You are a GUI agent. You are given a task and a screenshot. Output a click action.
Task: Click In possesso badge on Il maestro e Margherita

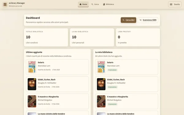coord(113,104)
